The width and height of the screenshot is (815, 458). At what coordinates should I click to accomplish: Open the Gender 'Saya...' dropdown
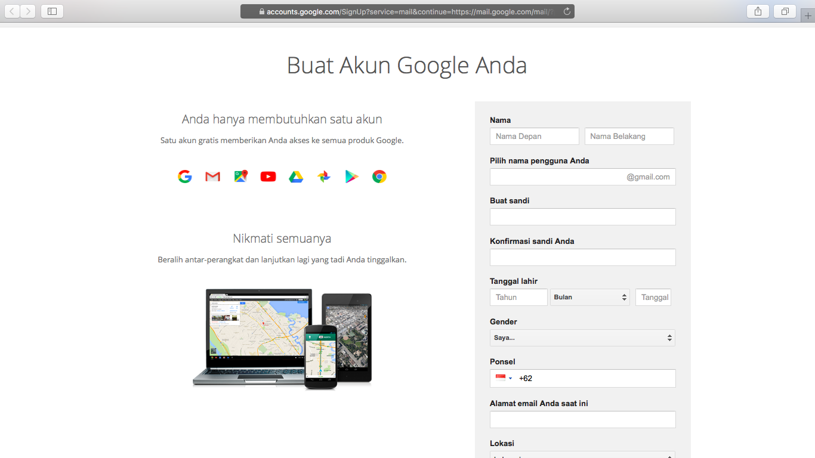(583, 338)
